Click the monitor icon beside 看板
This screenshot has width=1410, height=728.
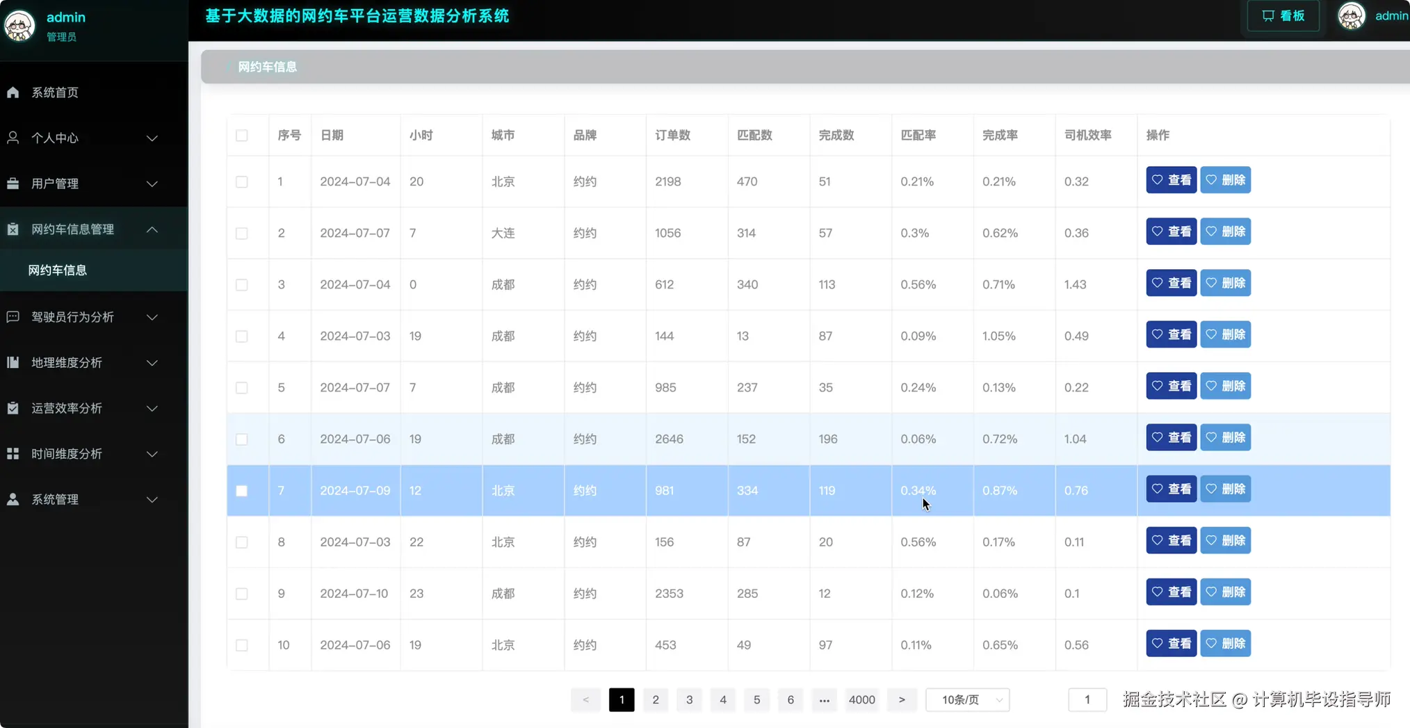click(1268, 15)
